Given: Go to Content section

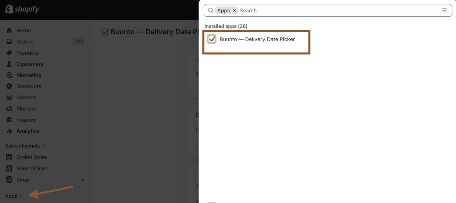Looking at the screenshot, I should tap(26, 97).
